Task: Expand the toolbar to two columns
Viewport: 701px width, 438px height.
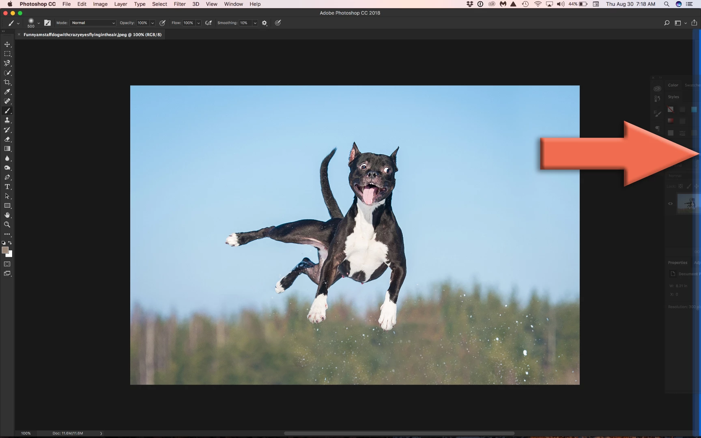Action: point(3,31)
